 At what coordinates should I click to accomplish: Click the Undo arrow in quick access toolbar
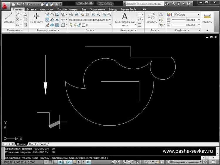pos(28,4)
